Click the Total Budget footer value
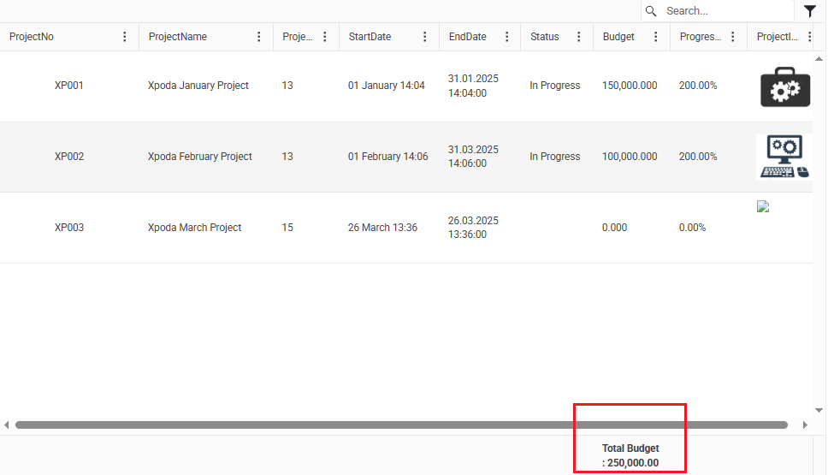828x475 pixels. 630,455
